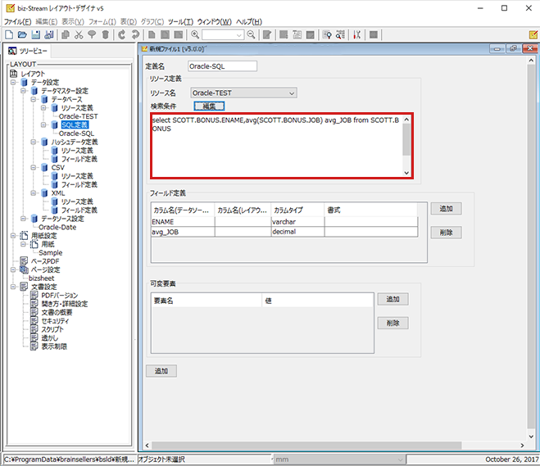Click the search list icon beside preview
The image size is (540, 466).
click(x=340, y=34)
